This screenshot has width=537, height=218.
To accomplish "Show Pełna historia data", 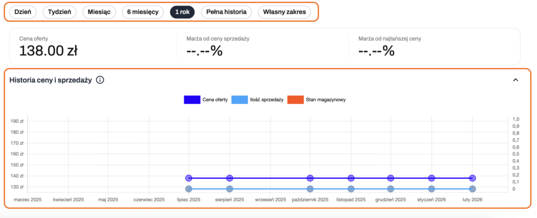I will coord(226,12).
